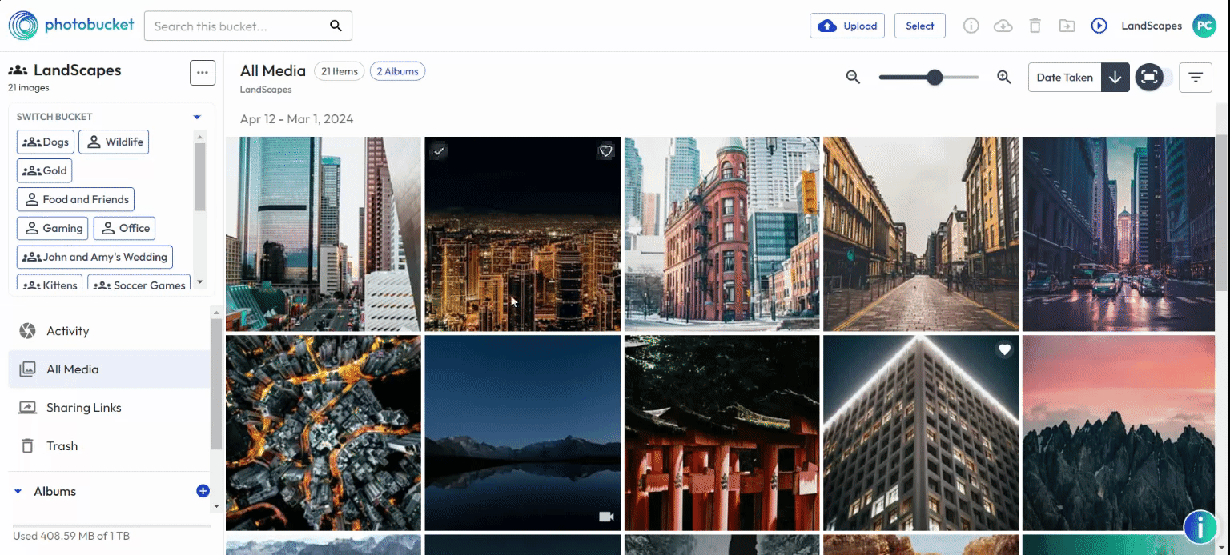This screenshot has width=1230, height=555.
Task: Switch to the Food and Friends bucket
Action: coord(76,199)
